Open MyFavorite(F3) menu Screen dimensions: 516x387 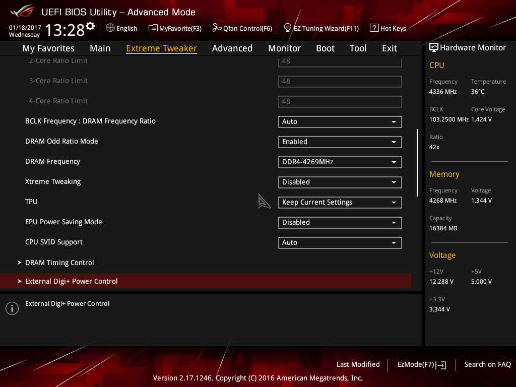click(175, 28)
